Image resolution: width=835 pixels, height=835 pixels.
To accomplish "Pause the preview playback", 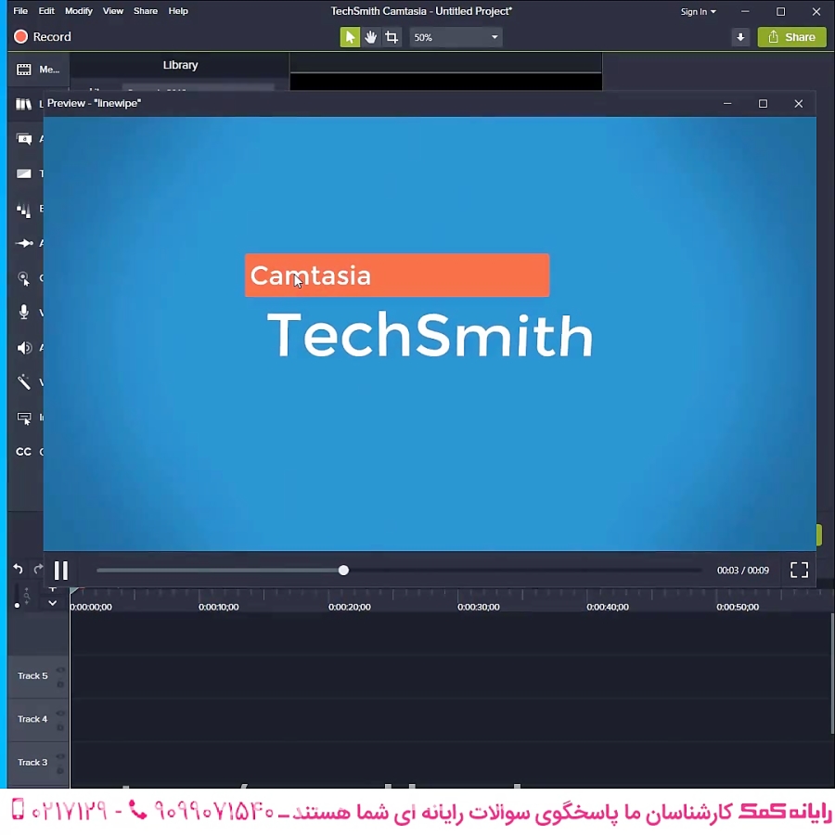I will point(61,570).
